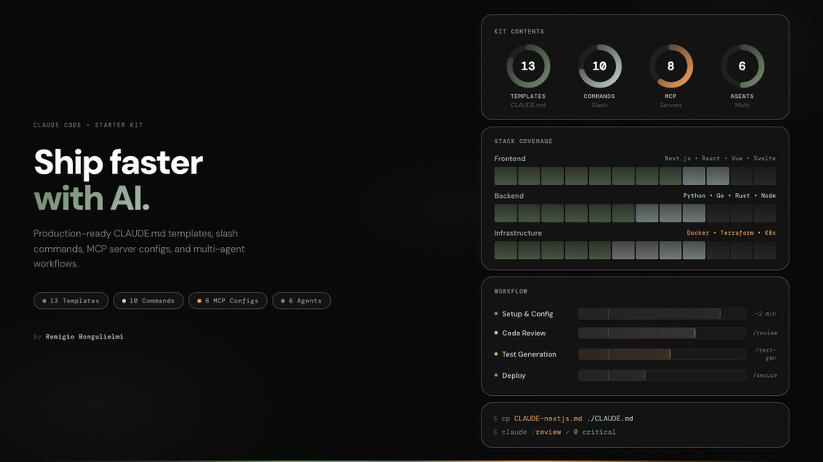Click the "KIT CONTENTS" heading

click(519, 31)
